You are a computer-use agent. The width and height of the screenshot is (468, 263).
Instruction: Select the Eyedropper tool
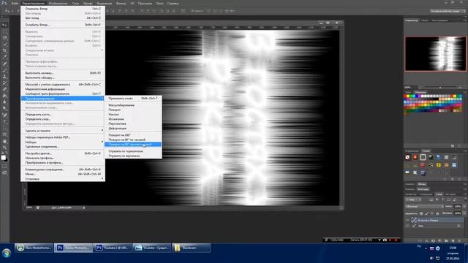point(4,57)
